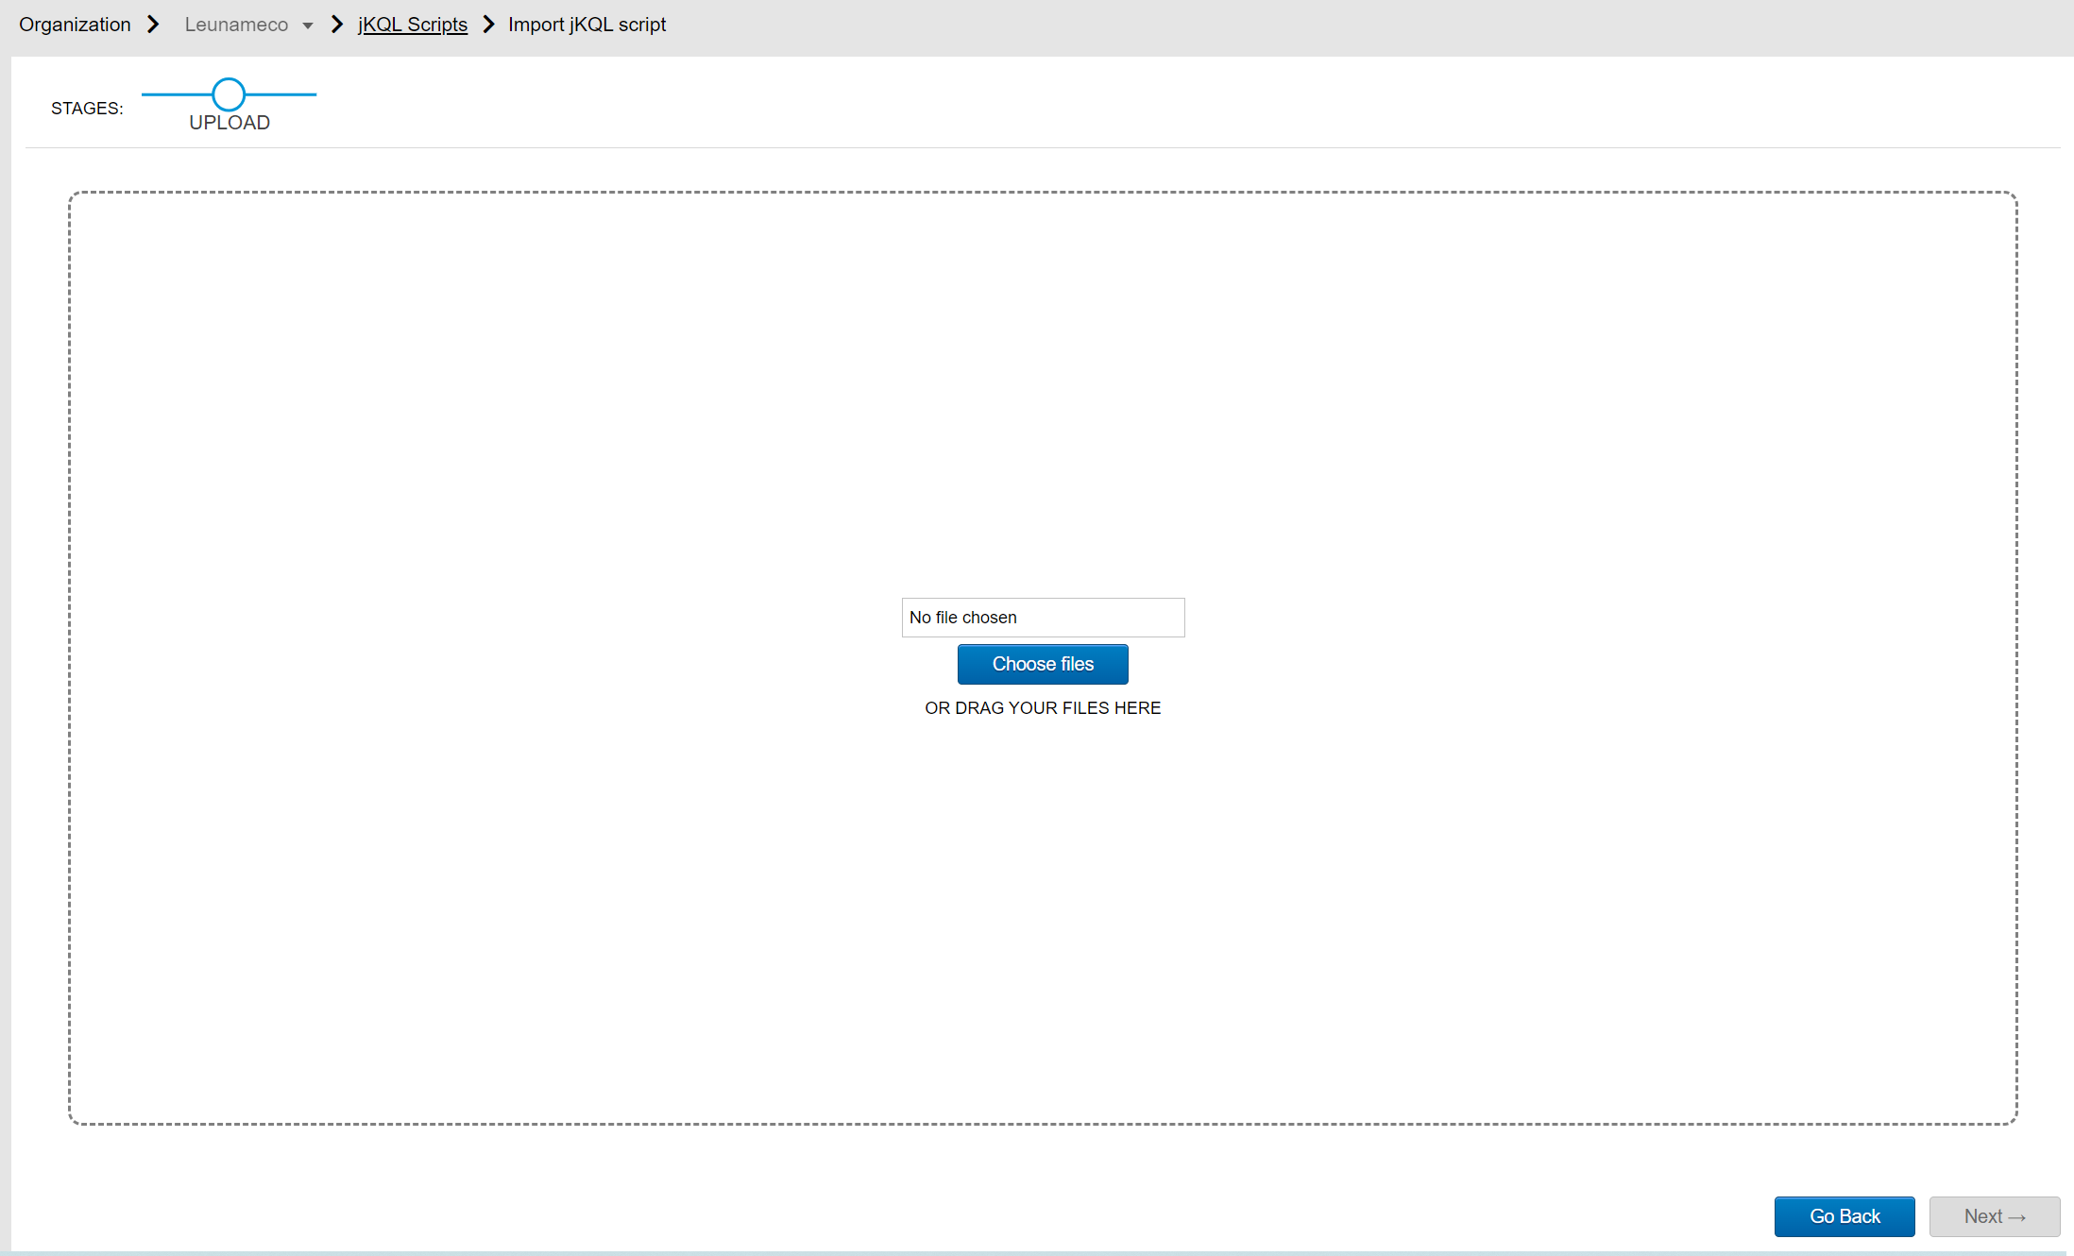This screenshot has width=2074, height=1256.
Task: Expand the Leunameco organization dropdown
Action: point(249,25)
